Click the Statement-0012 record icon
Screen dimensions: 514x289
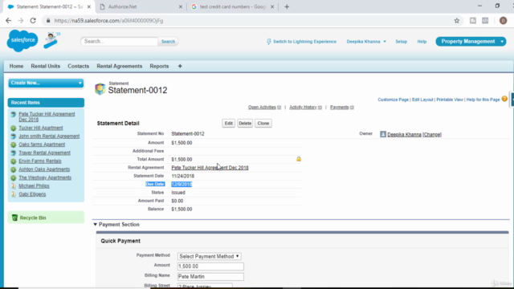tap(100, 89)
